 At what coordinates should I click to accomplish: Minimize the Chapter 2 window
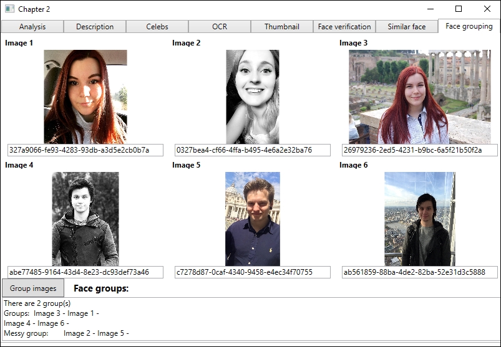[430, 9]
